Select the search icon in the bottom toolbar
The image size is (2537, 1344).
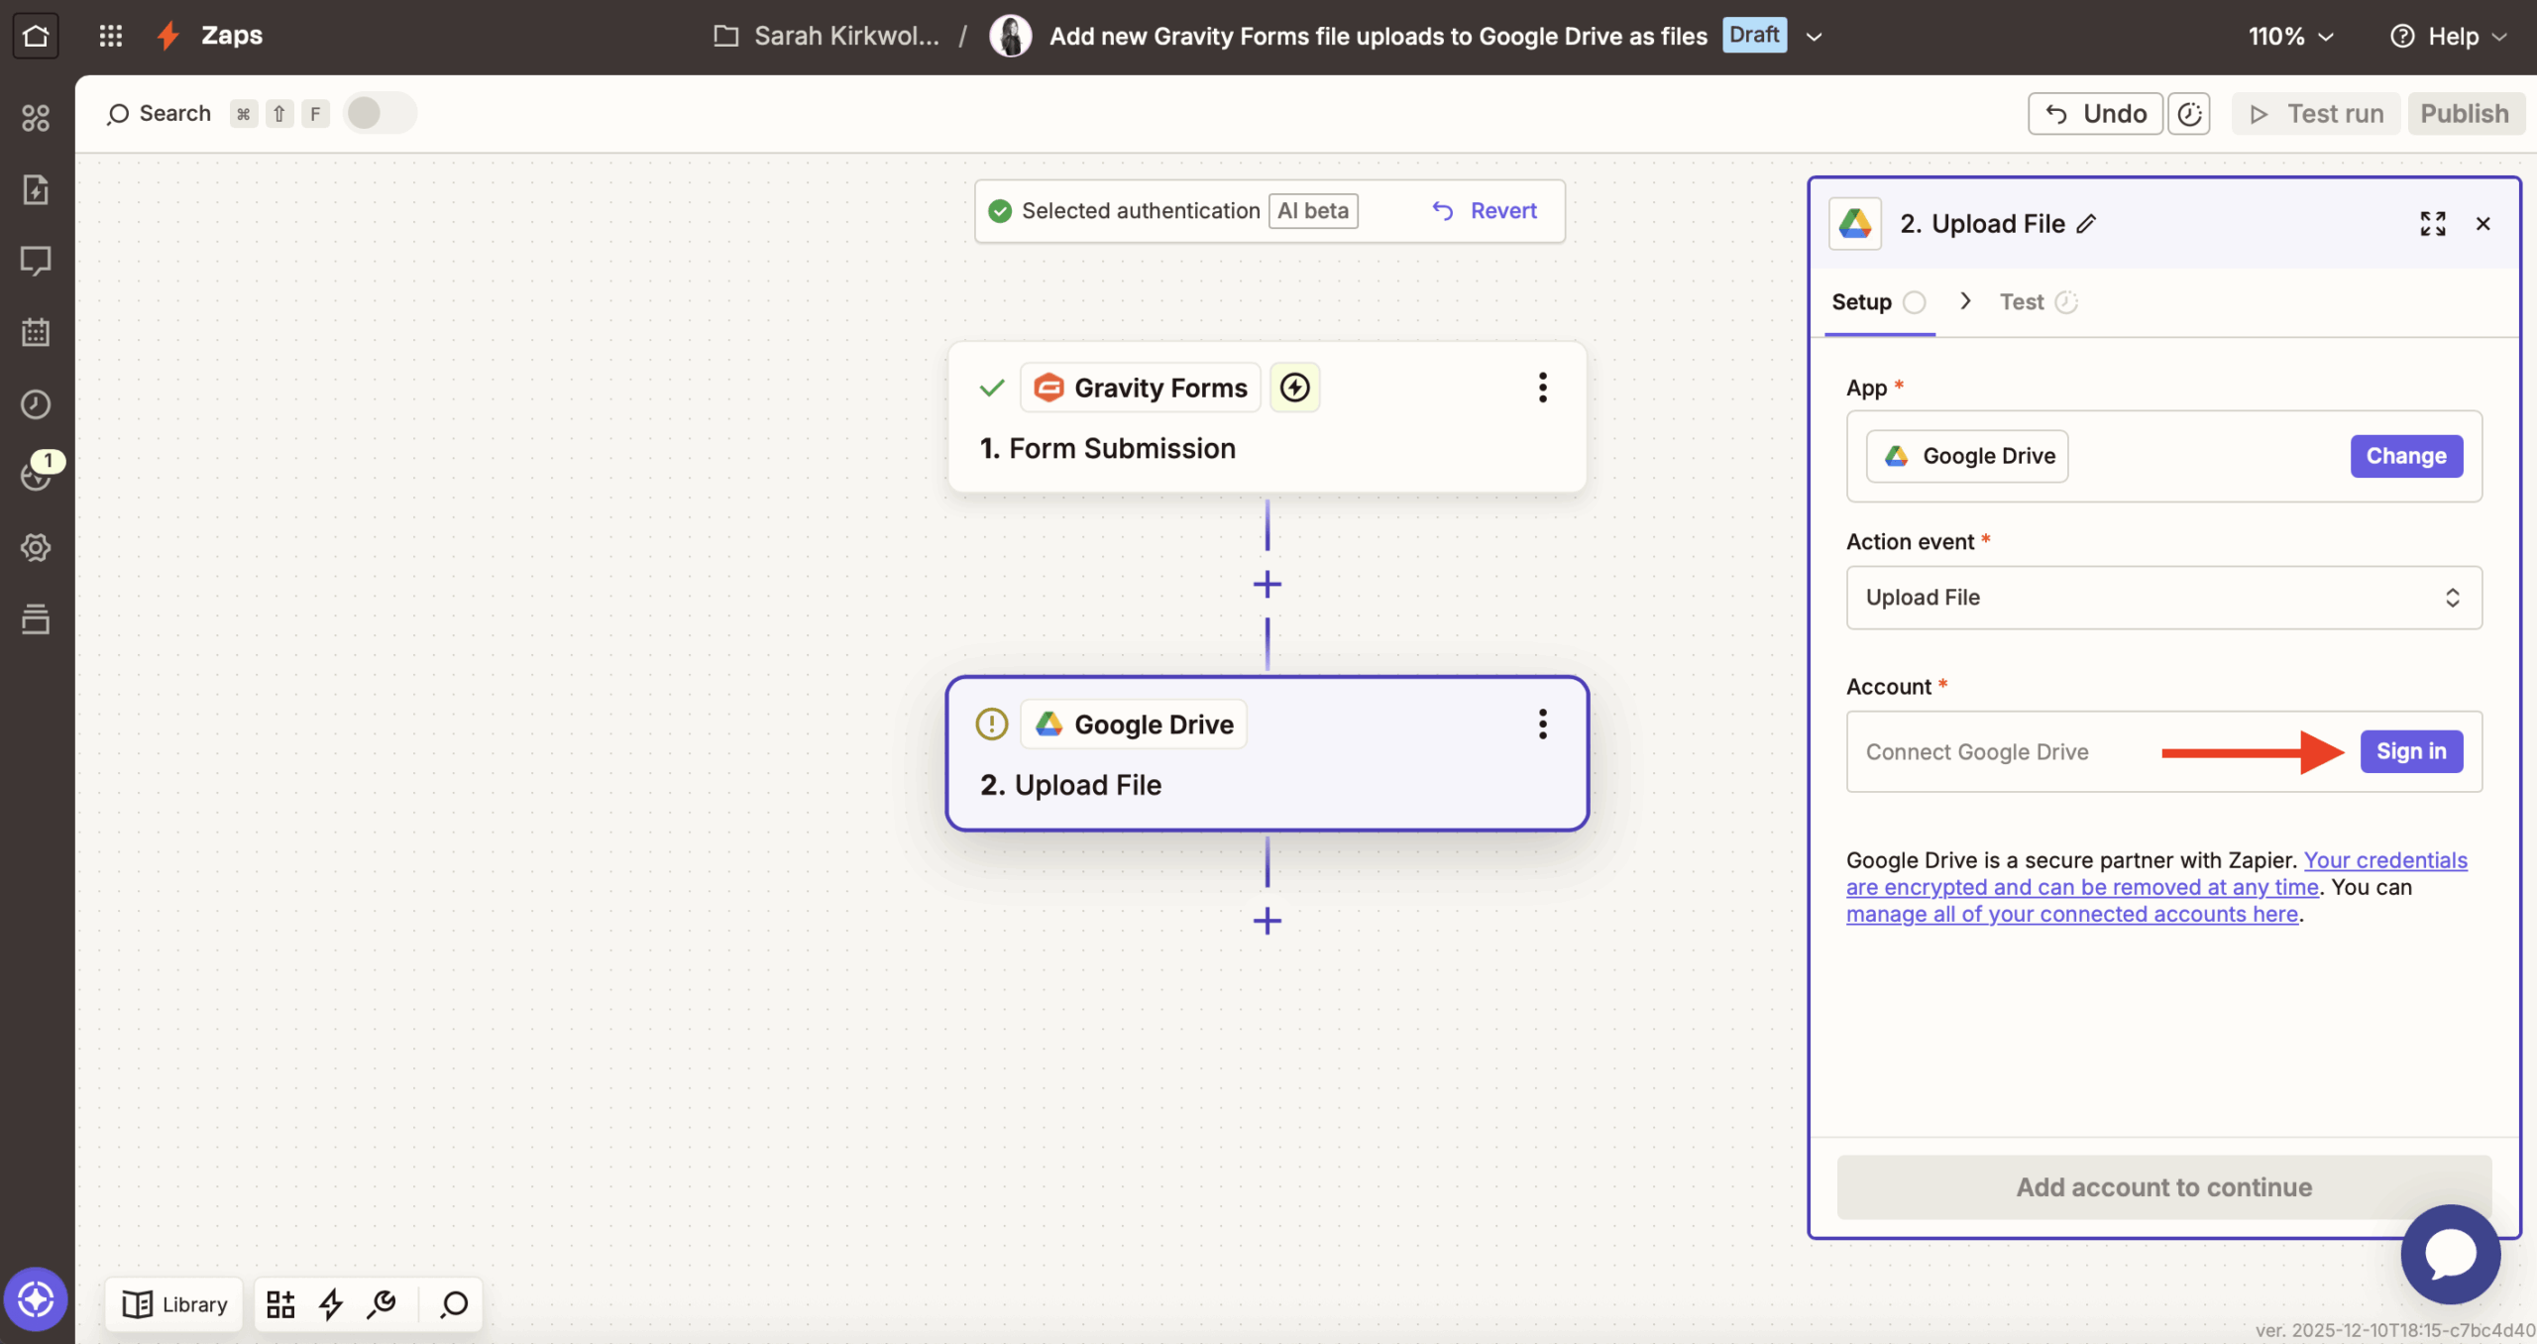coord(452,1303)
